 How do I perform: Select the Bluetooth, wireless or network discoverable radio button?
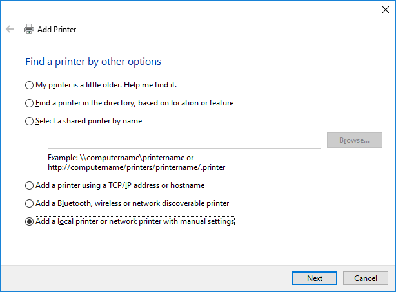(29, 203)
